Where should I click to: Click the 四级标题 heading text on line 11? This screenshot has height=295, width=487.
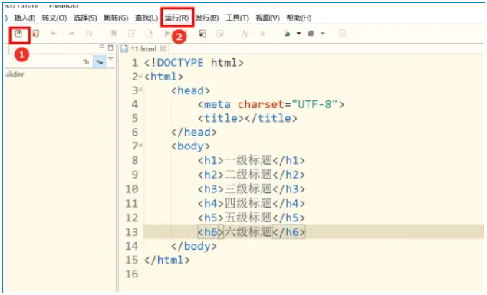point(248,203)
